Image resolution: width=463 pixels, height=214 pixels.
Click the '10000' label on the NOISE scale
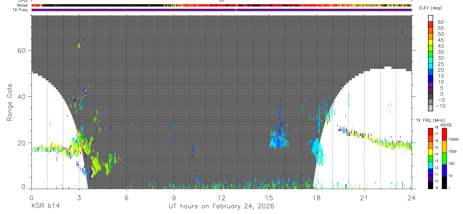click(453, 139)
